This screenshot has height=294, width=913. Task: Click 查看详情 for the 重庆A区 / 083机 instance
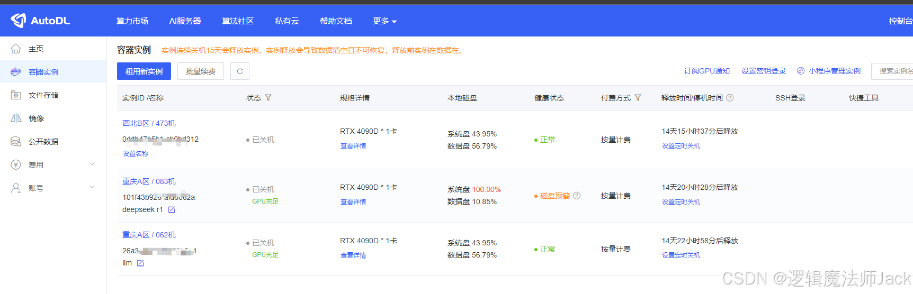click(x=353, y=202)
